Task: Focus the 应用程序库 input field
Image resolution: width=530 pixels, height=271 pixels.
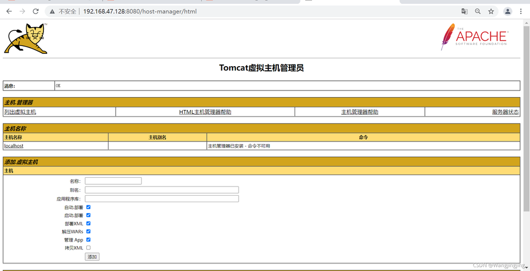Action: click(x=162, y=199)
